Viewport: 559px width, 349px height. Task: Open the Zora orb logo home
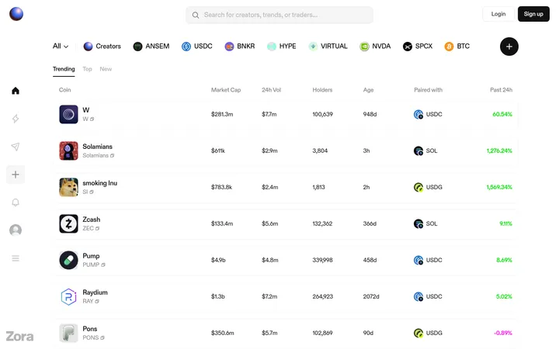[16, 14]
